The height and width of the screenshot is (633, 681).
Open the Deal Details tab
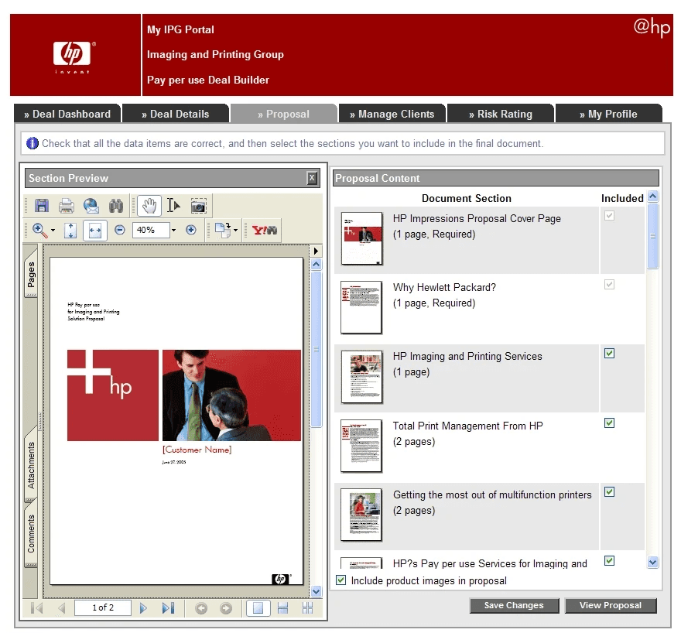[x=176, y=114]
